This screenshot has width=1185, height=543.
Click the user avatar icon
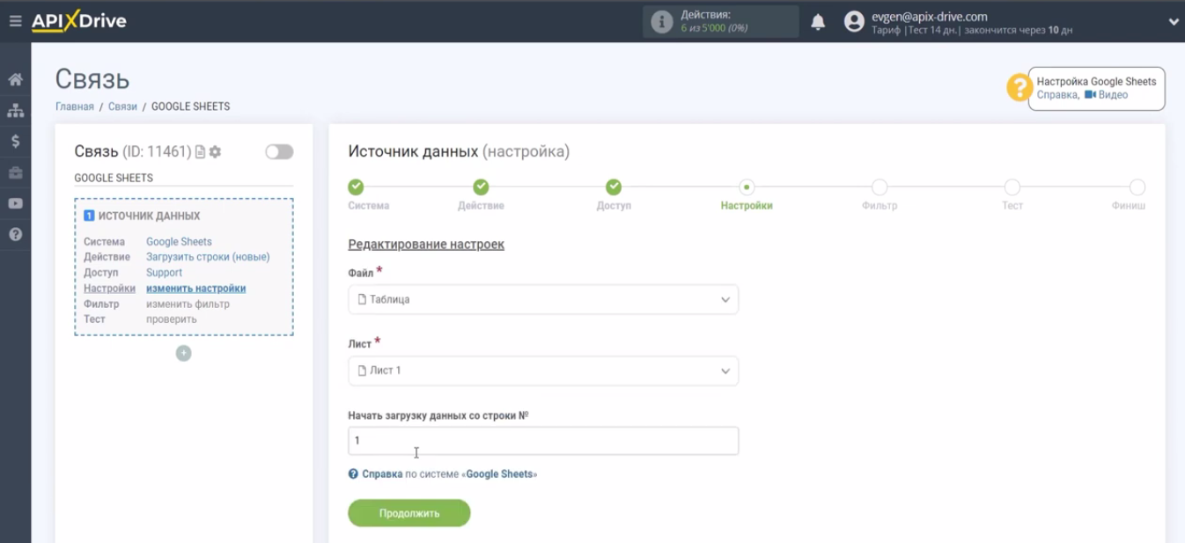click(854, 22)
